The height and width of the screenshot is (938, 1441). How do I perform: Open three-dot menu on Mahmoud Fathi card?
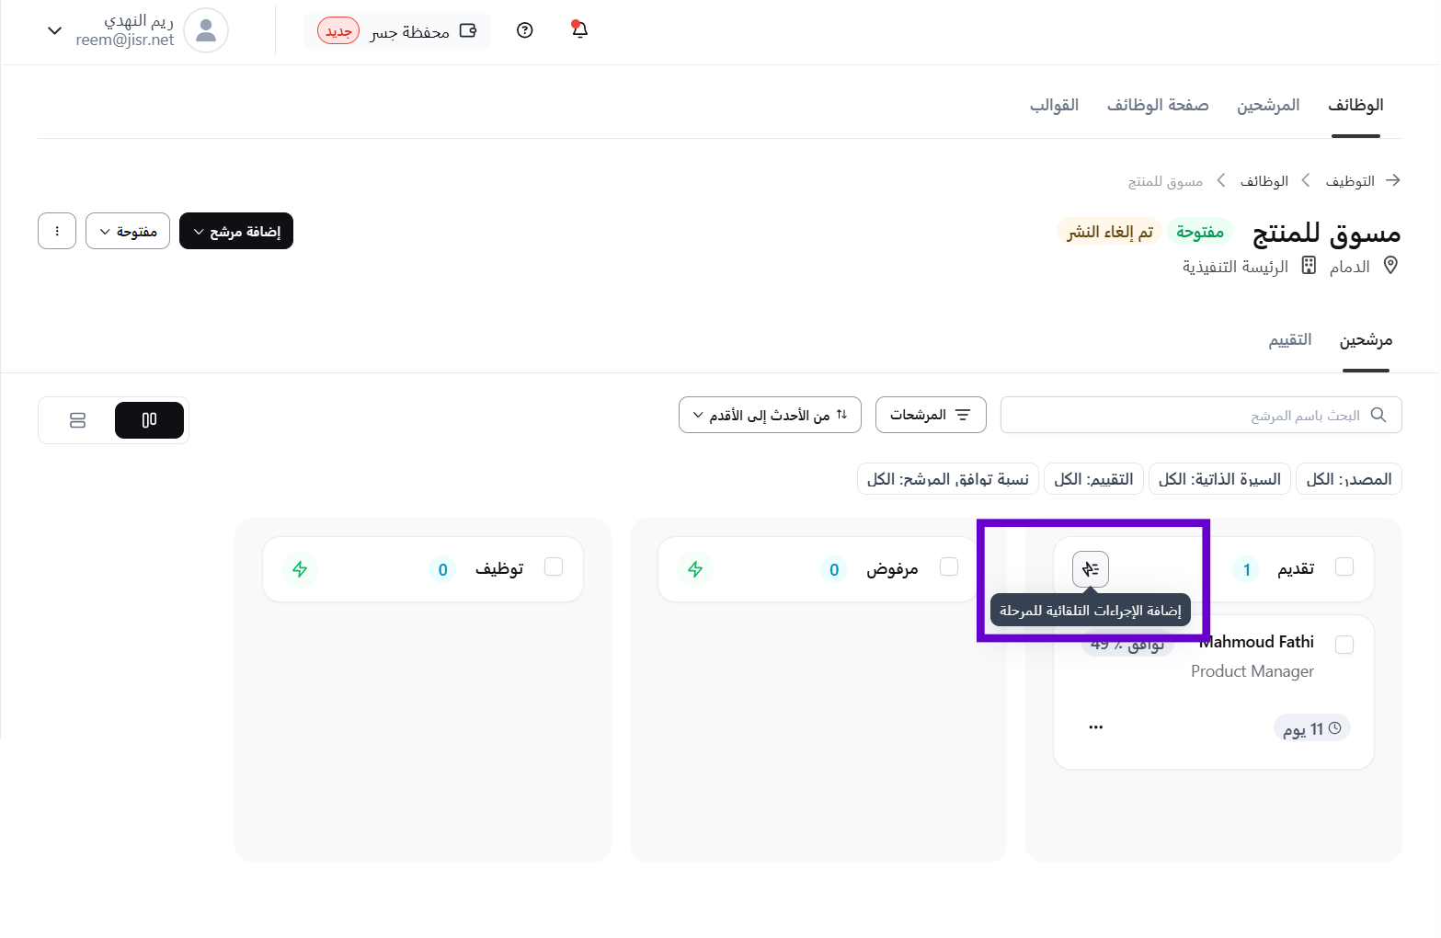pyautogui.click(x=1095, y=727)
